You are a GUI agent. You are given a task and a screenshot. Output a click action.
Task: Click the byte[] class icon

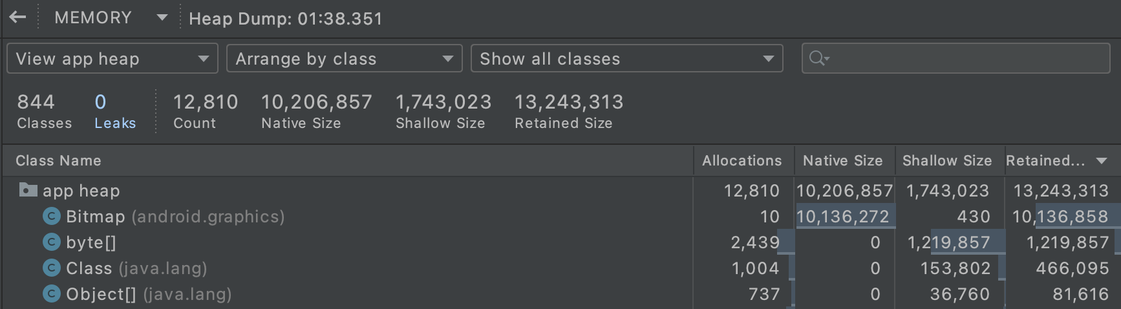52,242
